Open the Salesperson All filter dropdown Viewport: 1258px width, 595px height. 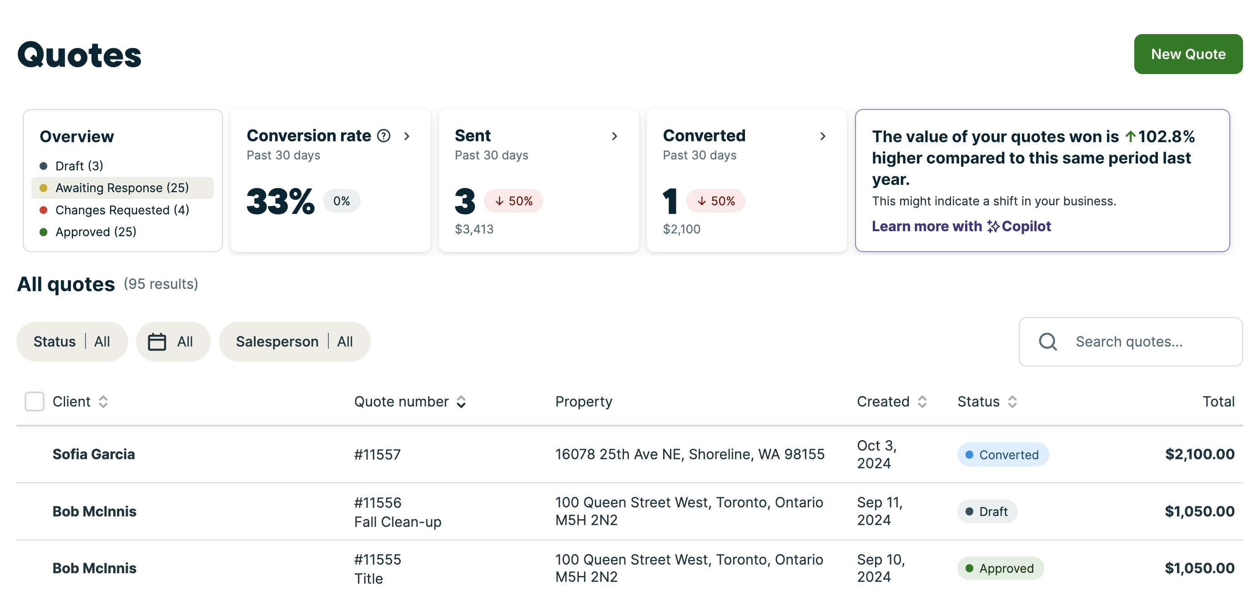tap(294, 342)
